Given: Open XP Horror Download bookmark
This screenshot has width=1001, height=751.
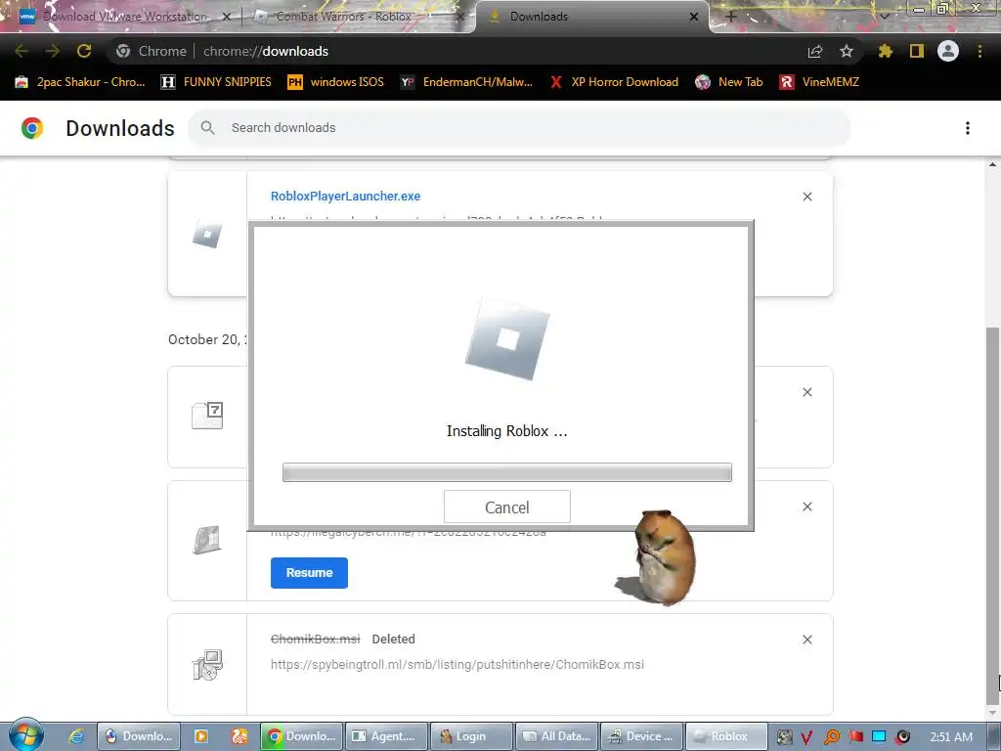Looking at the screenshot, I should [615, 82].
